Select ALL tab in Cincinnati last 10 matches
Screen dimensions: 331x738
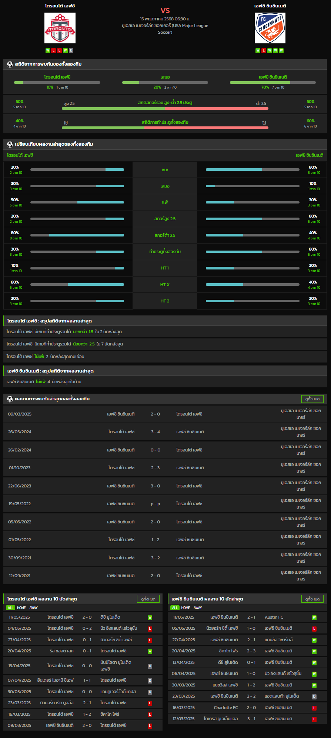175,608
